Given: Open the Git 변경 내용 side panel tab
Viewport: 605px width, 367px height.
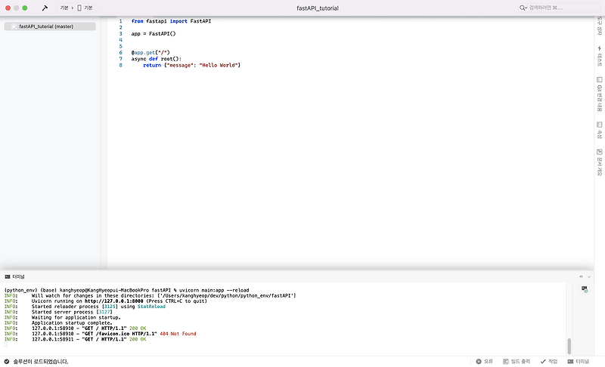Looking at the screenshot, I should click(599, 94).
